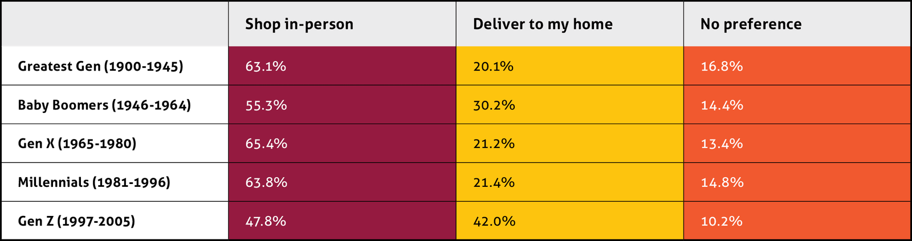The image size is (912, 241).
Task: Click the 16.8% orange cell
Action: click(x=722, y=66)
